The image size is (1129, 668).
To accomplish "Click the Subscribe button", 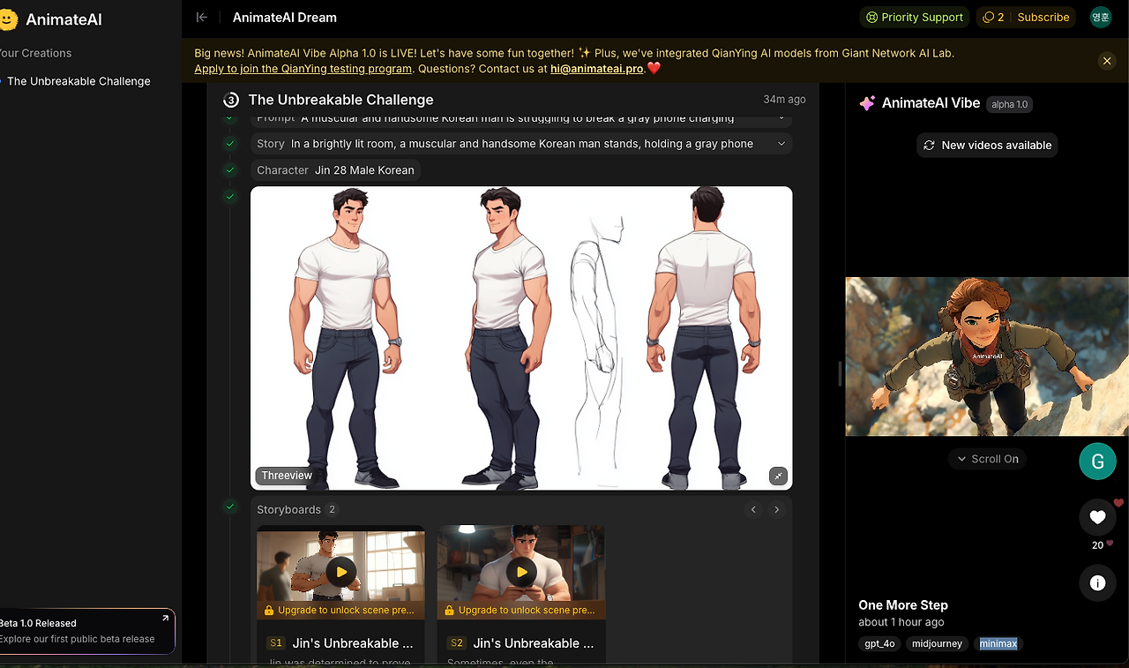I will point(1043,17).
